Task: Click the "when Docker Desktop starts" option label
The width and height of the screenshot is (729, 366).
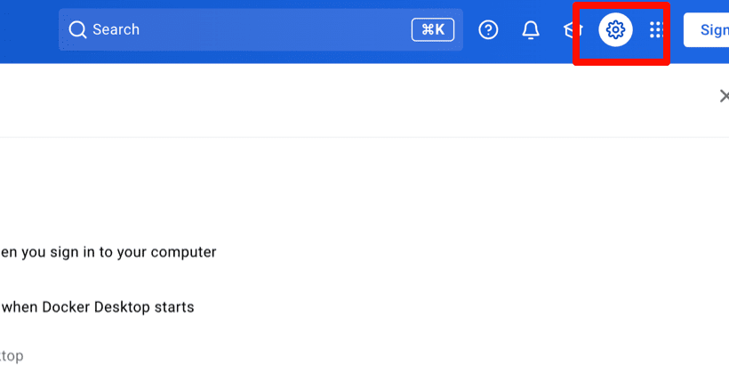Action: 97,307
